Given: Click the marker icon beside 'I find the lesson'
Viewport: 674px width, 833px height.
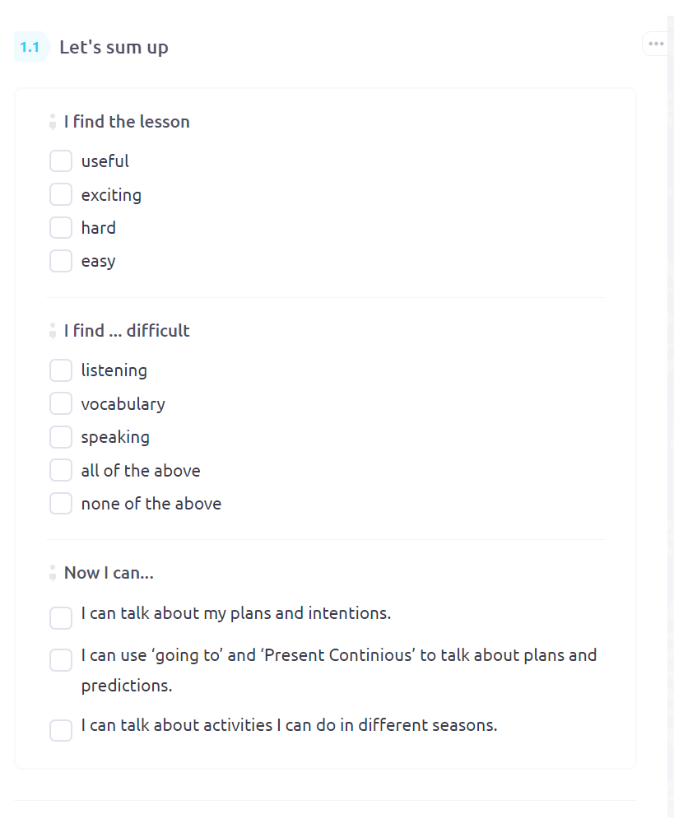Looking at the screenshot, I should pyautogui.click(x=53, y=122).
